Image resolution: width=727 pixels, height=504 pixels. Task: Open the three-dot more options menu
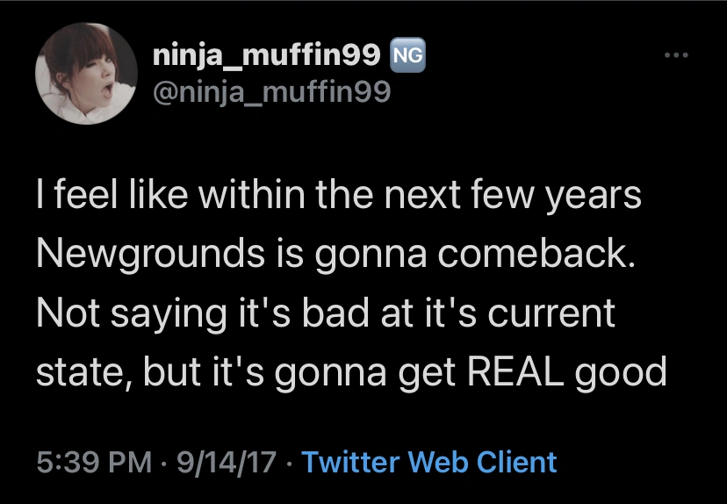[x=676, y=57]
